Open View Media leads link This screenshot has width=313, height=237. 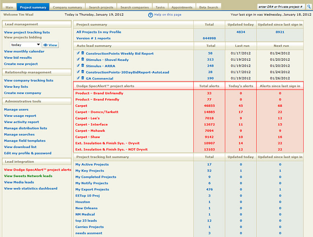click(19, 182)
